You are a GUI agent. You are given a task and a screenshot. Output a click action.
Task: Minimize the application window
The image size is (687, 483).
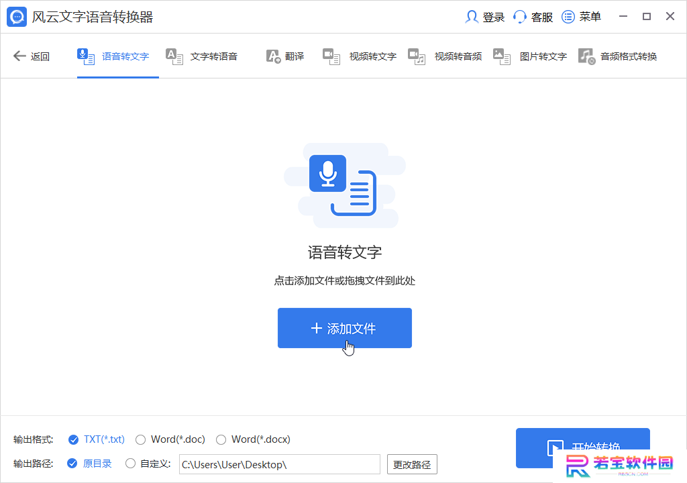tap(623, 17)
